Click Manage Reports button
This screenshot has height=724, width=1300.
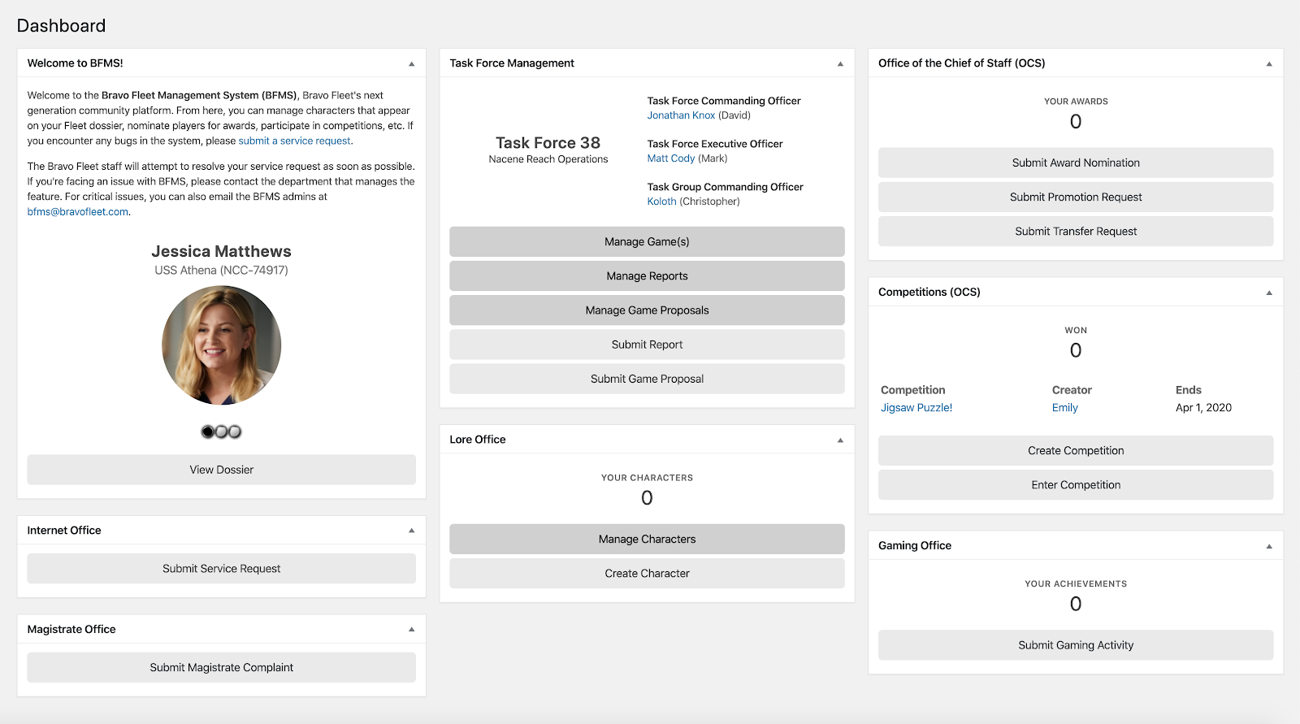[x=647, y=276]
